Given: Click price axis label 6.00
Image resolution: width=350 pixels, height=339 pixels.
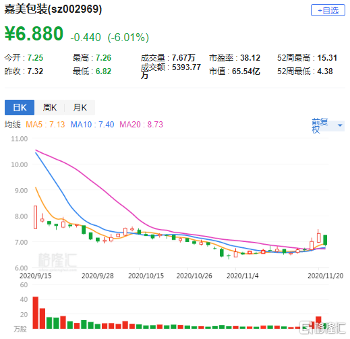Looking at the screenshot, I should [x=21, y=268].
